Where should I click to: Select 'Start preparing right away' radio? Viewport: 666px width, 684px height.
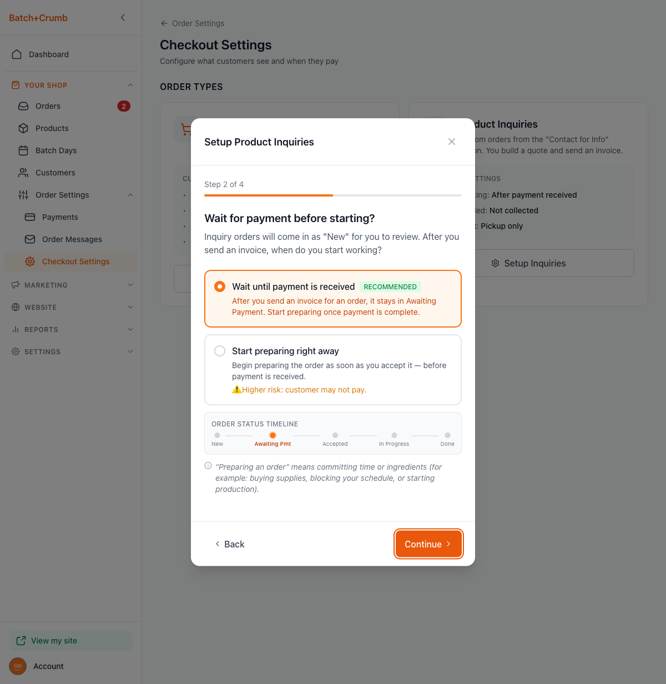pos(220,351)
